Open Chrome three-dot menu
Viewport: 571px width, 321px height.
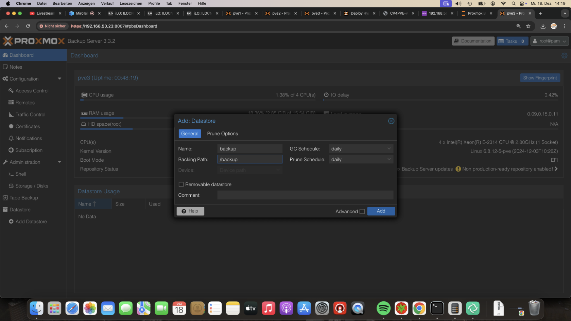coord(564,26)
